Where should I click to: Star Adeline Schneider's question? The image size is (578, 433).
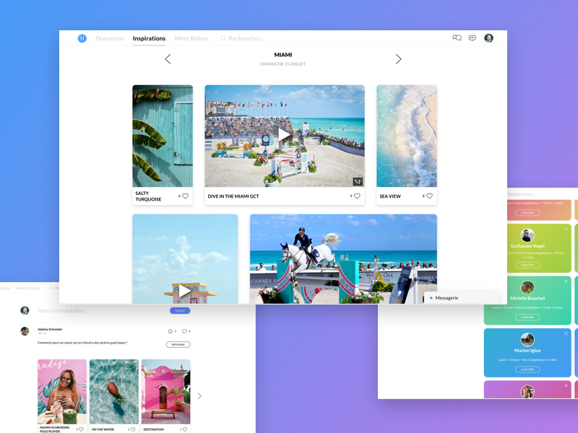[171, 331]
